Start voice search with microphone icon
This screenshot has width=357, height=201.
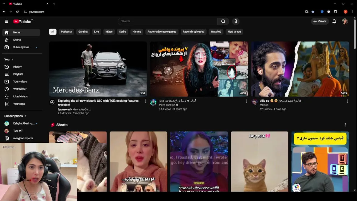coord(236,21)
